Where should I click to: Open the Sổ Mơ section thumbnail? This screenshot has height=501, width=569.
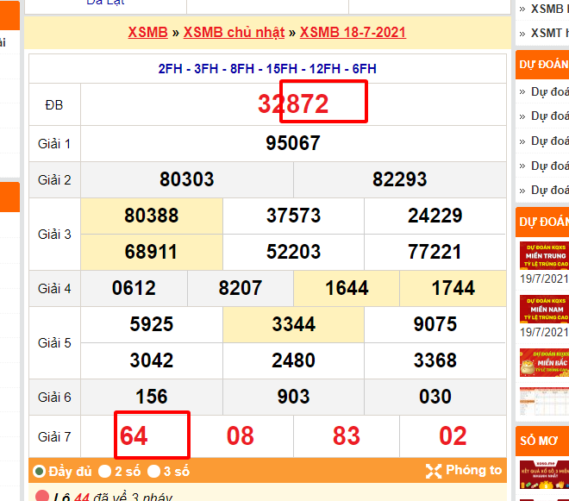point(543,479)
